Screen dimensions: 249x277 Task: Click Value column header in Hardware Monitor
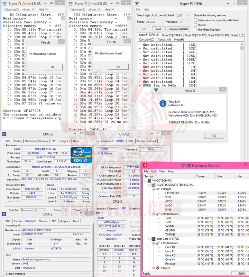(x=205, y=176)
